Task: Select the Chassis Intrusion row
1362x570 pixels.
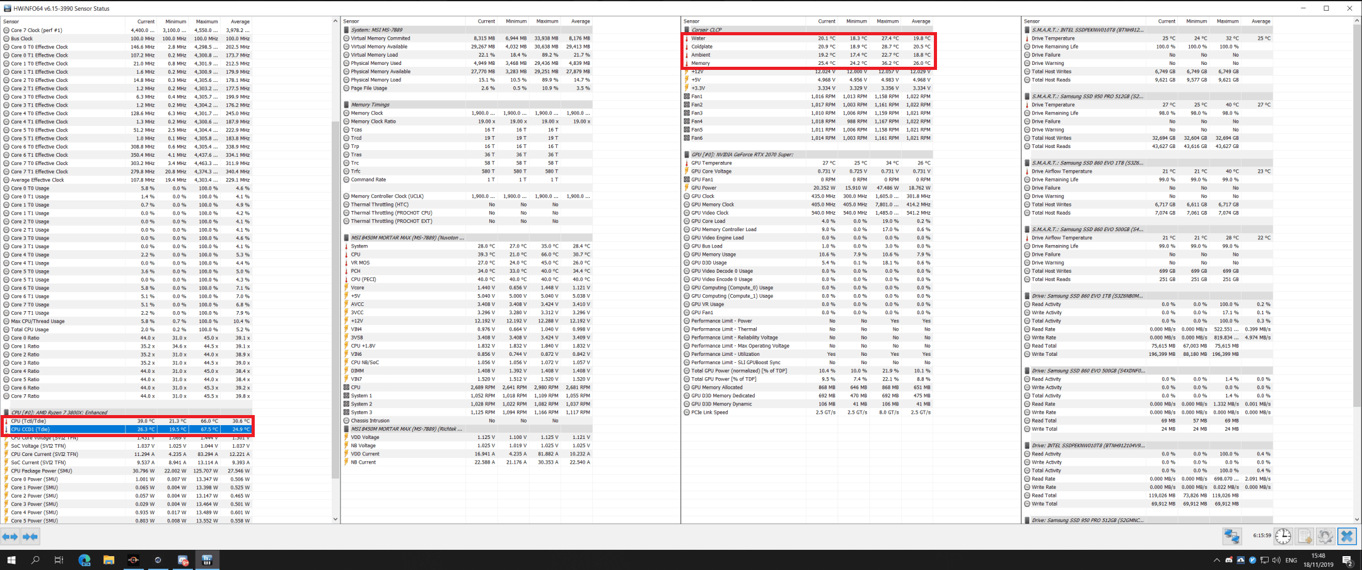Action: pyautogui.click(x=467, y=421)
